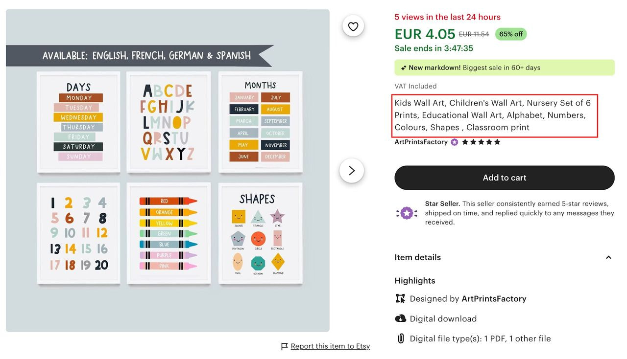Favorite this item with the heart icon
627x359 pixels.
pyautogui.click(x=353, y=26)
